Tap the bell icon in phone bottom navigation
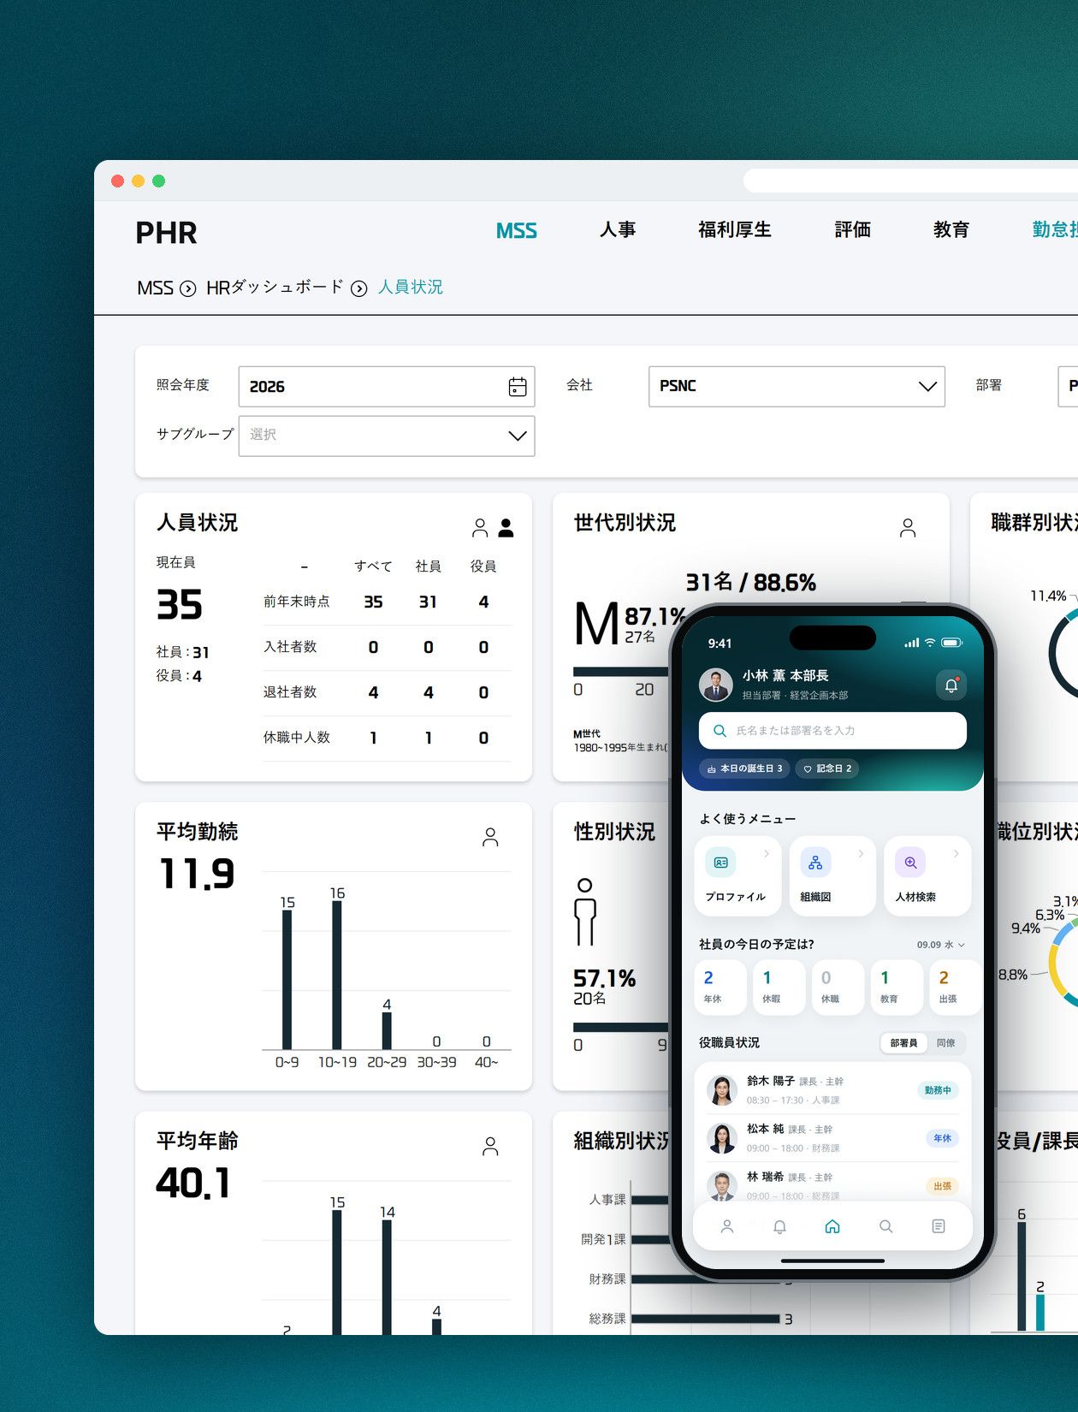Screen dimensions: 1078x1412 tap(779, 1226)
